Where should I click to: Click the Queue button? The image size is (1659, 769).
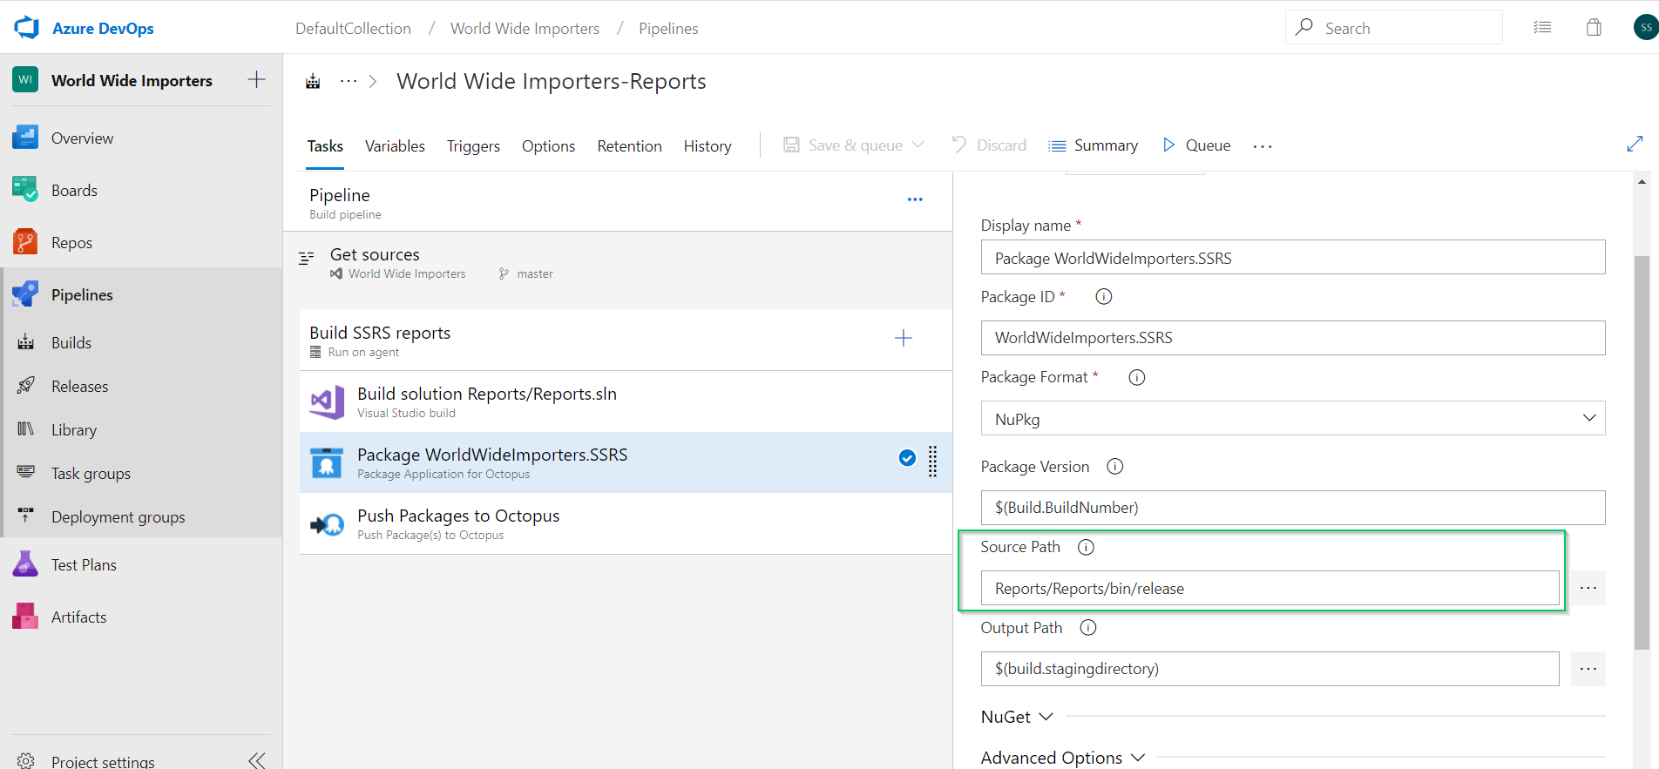[1196, 145]
